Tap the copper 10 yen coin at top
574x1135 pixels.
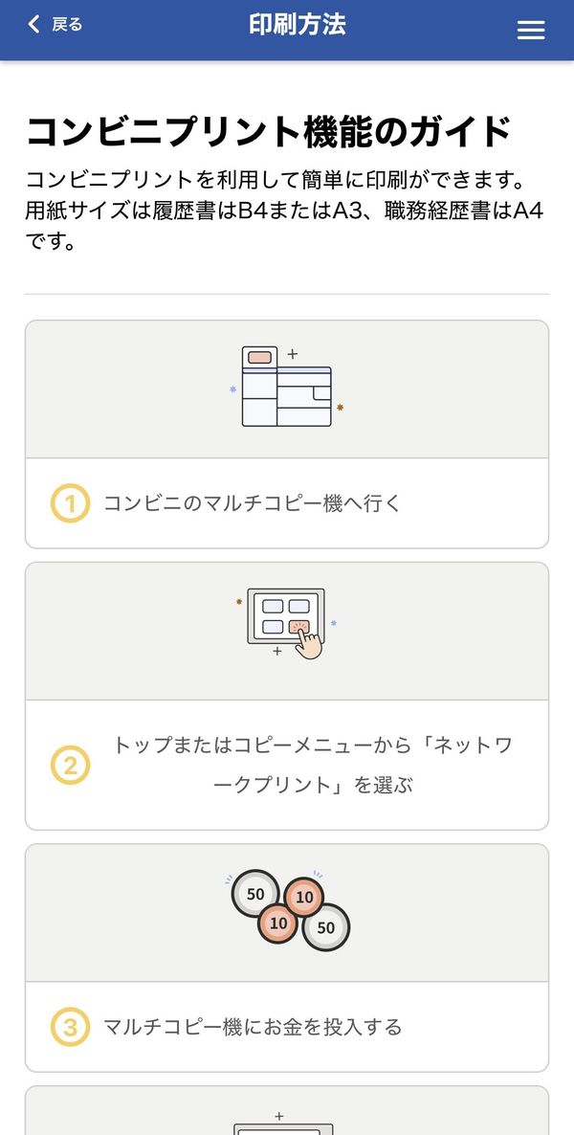tap(304, 898)
